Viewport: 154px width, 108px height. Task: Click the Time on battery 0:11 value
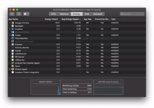[90, 92]
